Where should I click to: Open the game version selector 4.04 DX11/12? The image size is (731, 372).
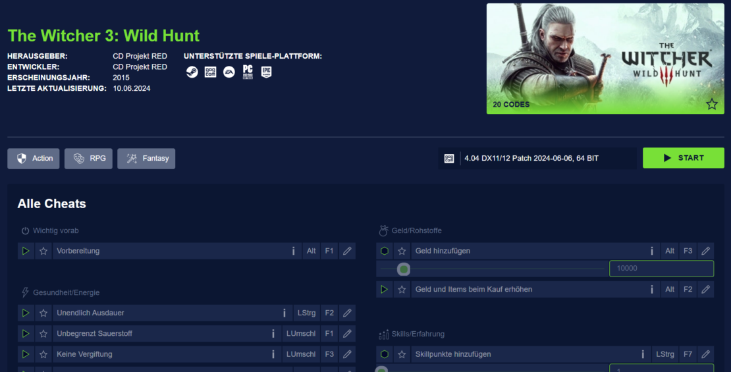(x=537, y=159)
